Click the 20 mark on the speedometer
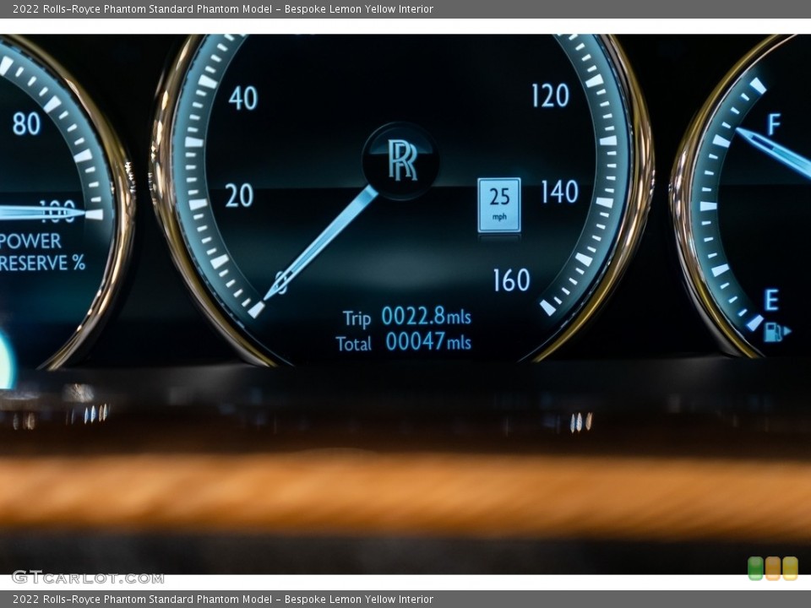 pyautogui.click(x=239, y=195)
